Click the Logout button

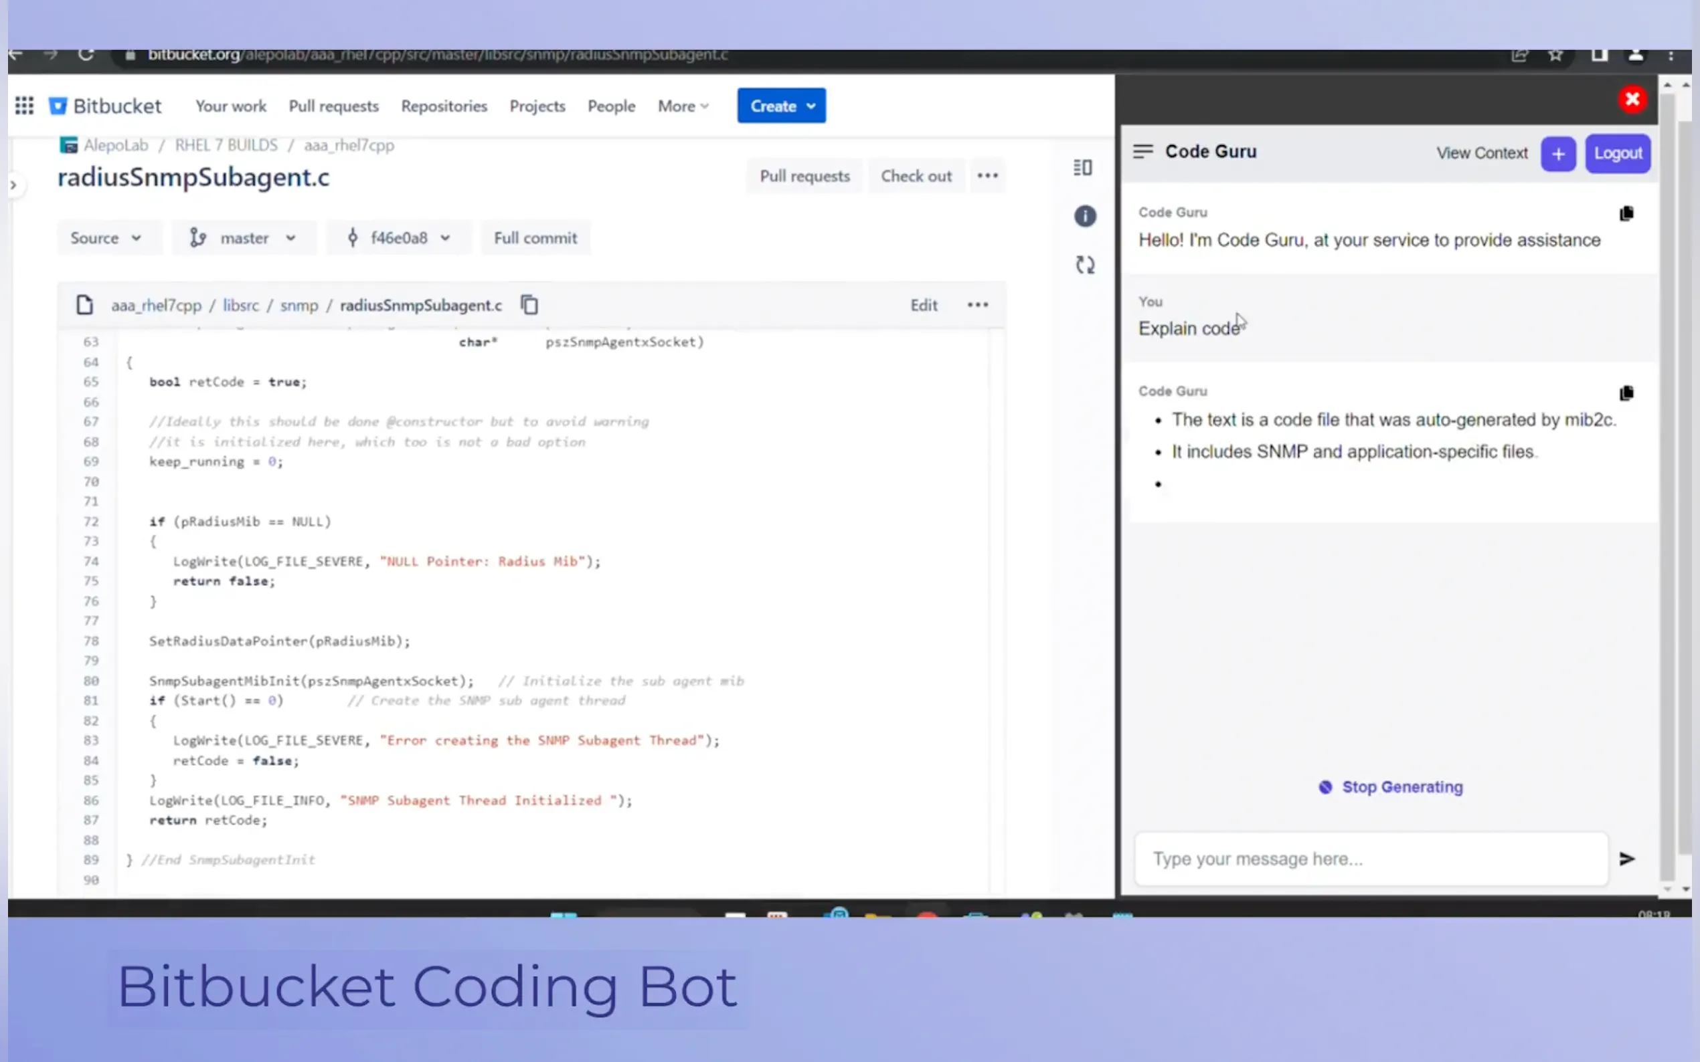click(x=1617, y=153)
